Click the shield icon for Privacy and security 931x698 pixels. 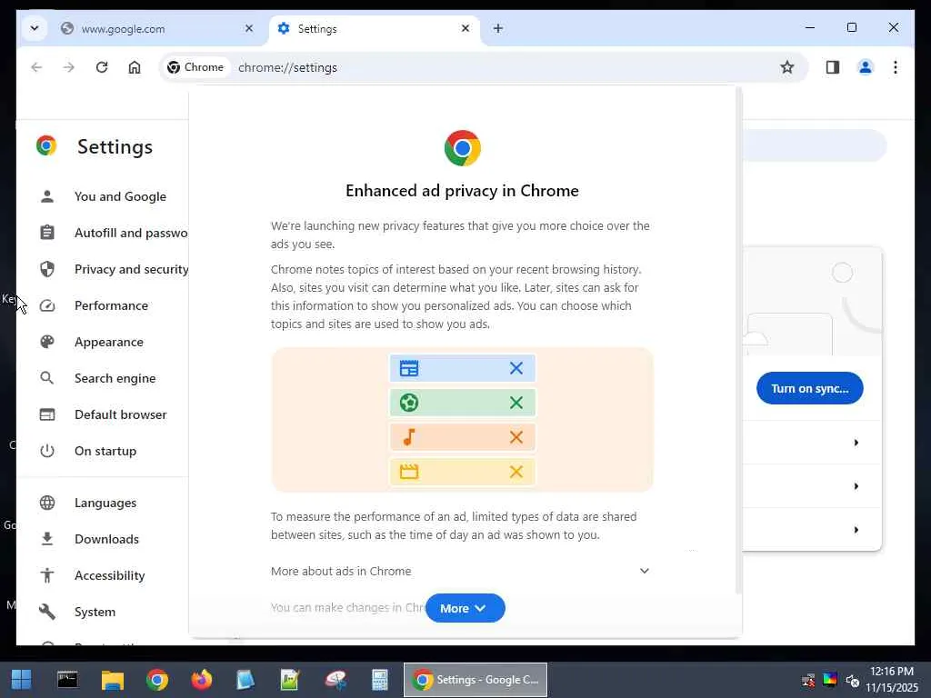point(47,269)
